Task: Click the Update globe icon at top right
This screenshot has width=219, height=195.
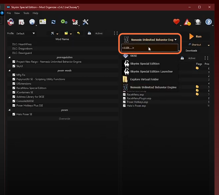Action: [198, 22]
